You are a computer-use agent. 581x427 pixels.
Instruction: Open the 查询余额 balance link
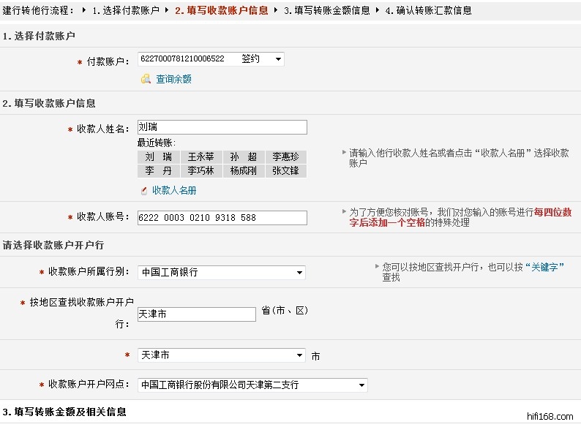click(x=173, y=79)
